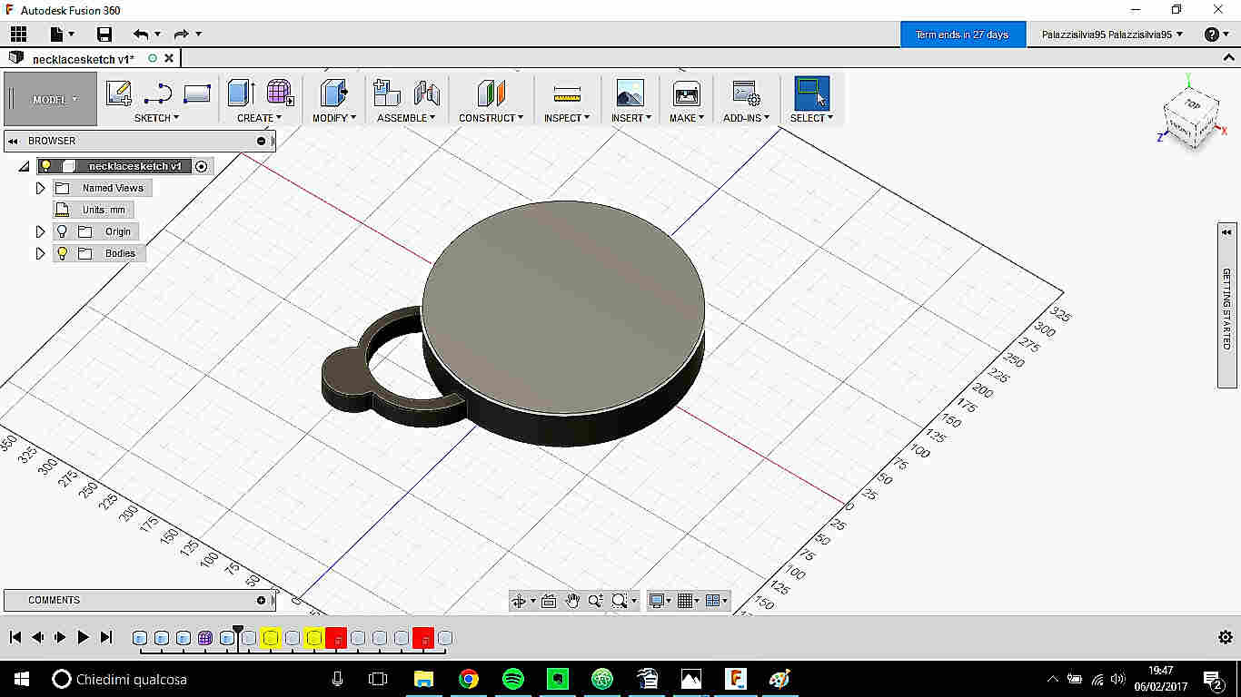
Task: Click the Term ends in 27 days button
Action: coord(962,34)
